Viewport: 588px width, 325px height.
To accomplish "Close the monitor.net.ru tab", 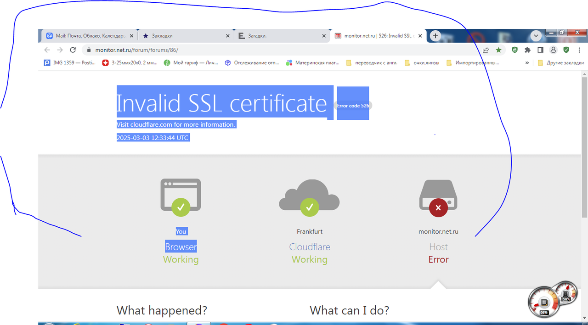I will pyautogui.click(x=420, y=36).
